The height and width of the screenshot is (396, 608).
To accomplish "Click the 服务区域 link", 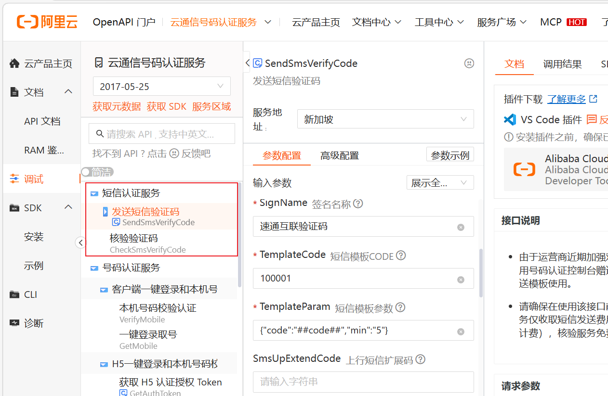I will click(x=211, y=106).
